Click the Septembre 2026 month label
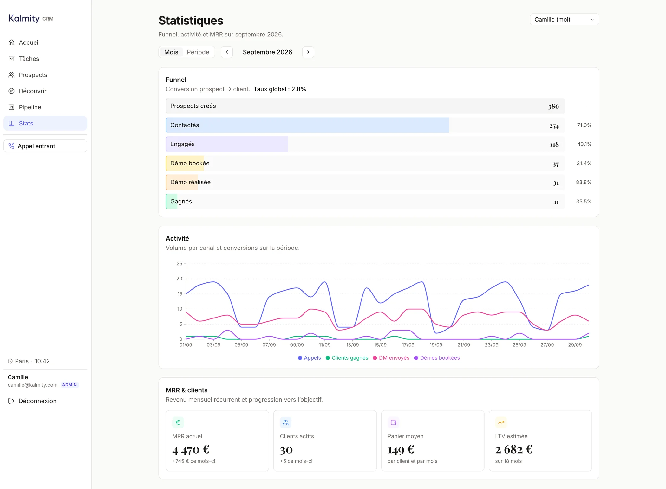 pyautogui.click(x=267, y=52)
